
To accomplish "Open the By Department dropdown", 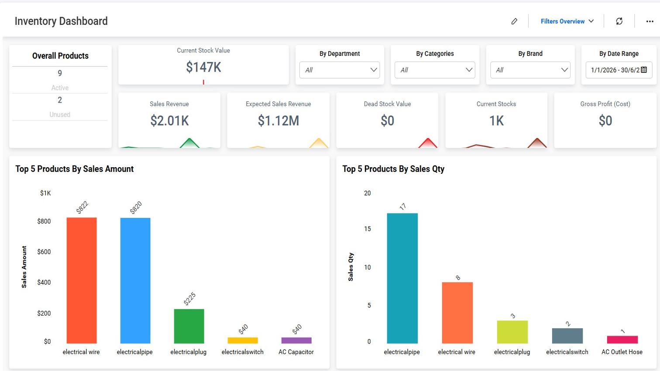I will [x=340, y=70].
